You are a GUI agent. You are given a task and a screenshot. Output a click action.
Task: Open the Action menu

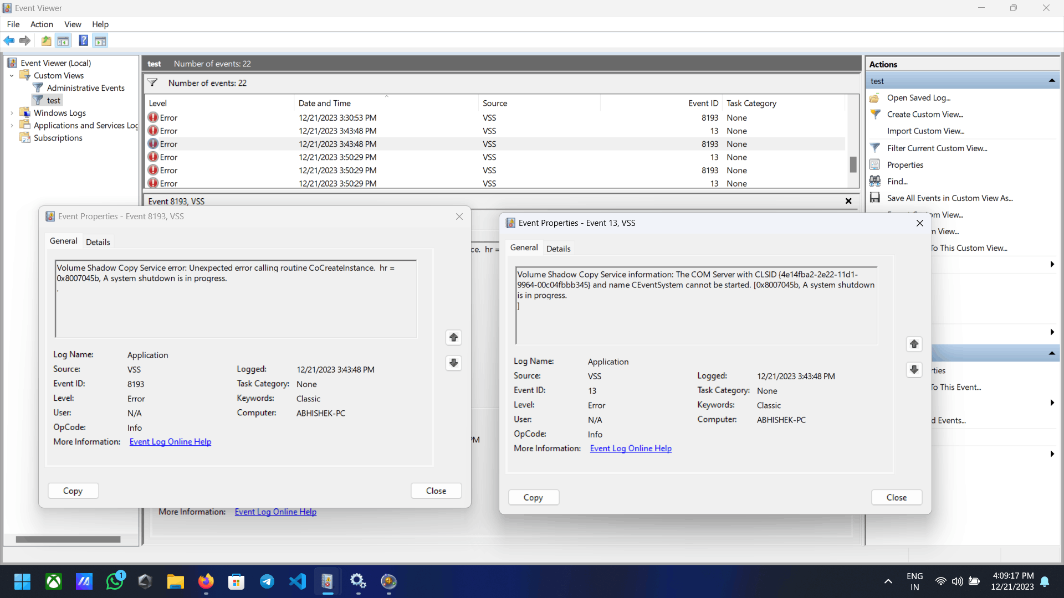pyautogui.click(x=42, y=24)
